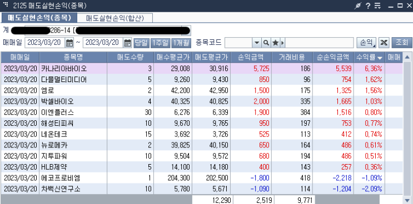Click the window grip icon before 2125
This screenshot has height=204, width=413.
click(5, 5)
